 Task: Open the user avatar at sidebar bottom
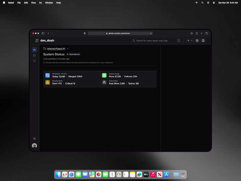coord(34,145)
